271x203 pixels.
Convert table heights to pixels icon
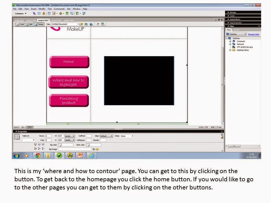pyautogui.click(x=39, y=149)
